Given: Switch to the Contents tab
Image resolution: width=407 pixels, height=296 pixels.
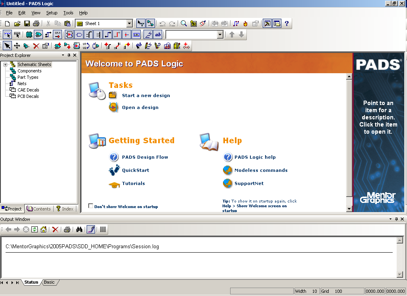Looking at the screenshot, I should point(39,209).
